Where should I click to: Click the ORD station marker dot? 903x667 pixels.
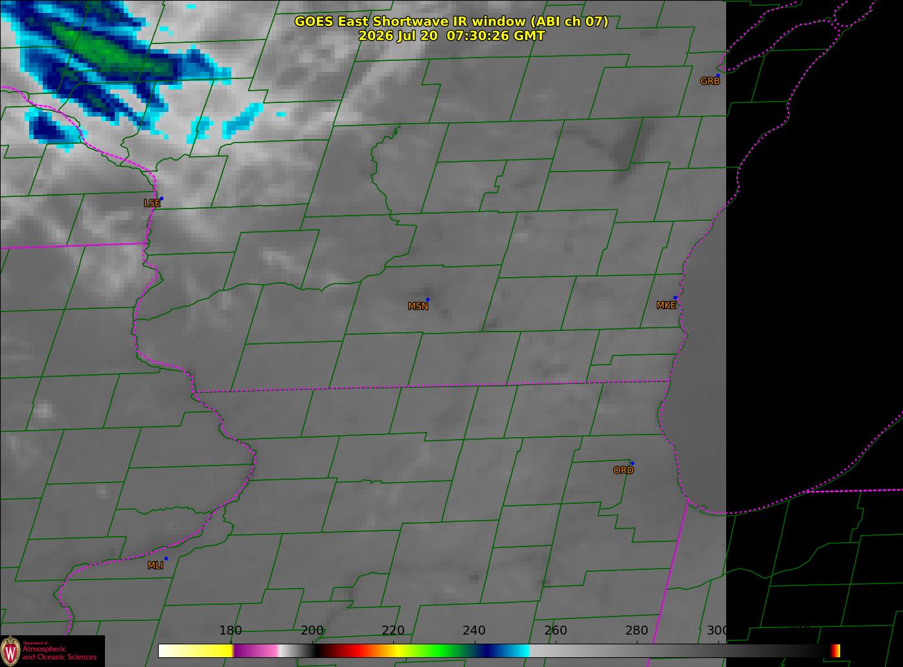point(632,463)
